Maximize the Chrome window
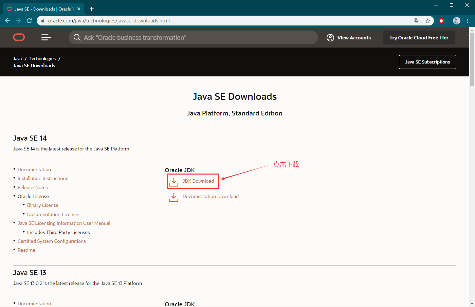Viewport: 475px width, 307px height. click(452, 5)
